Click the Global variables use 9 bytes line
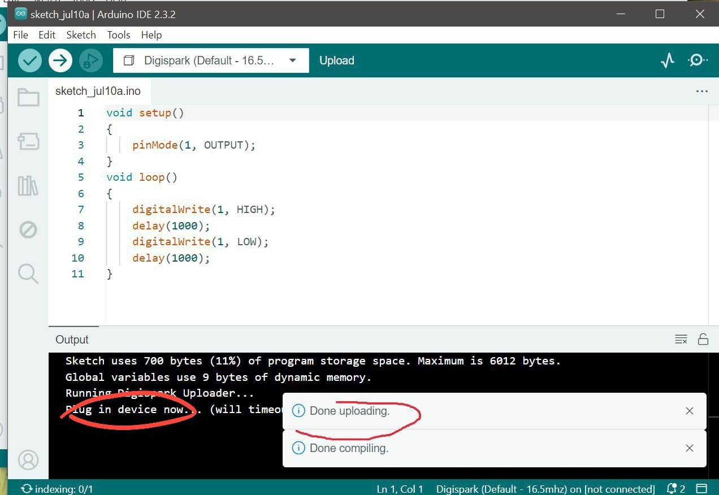 coord(218,377)
